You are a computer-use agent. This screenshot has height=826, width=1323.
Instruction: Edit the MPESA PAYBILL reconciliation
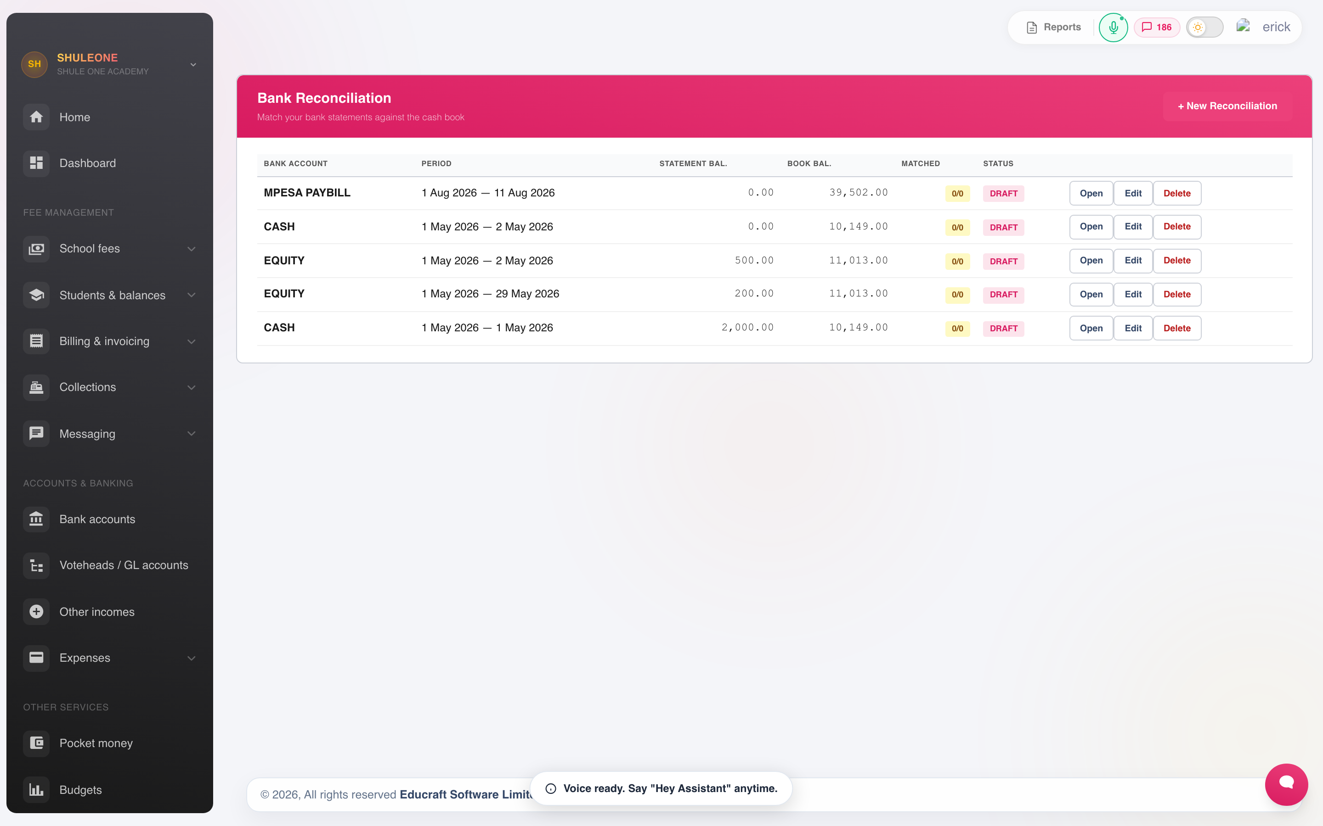click(x=1133, y=193)
